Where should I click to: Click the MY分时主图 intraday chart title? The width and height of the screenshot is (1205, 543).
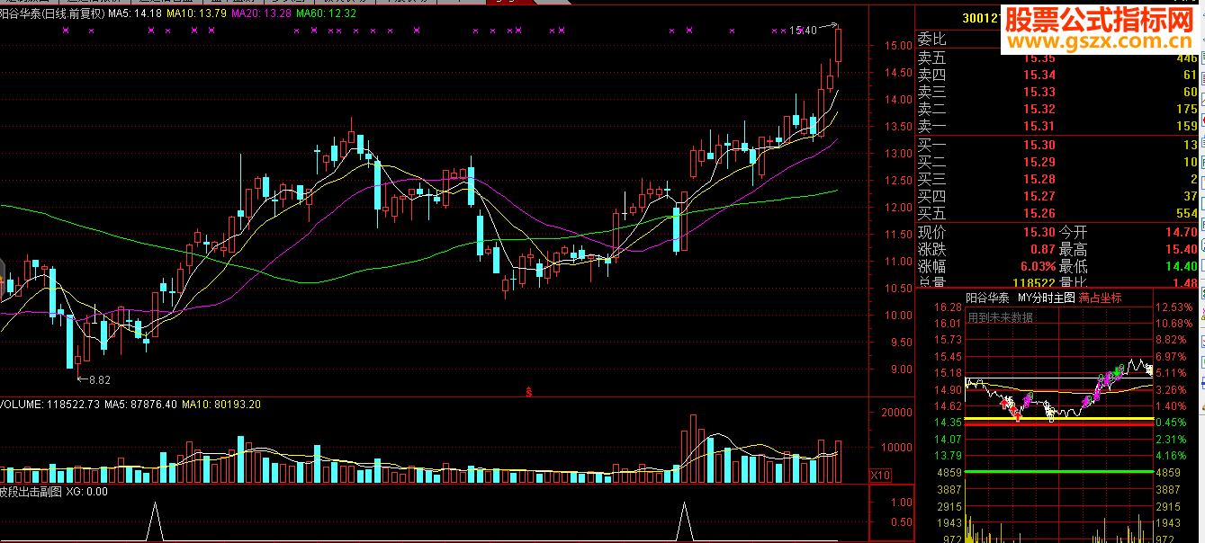point(1046,298)
